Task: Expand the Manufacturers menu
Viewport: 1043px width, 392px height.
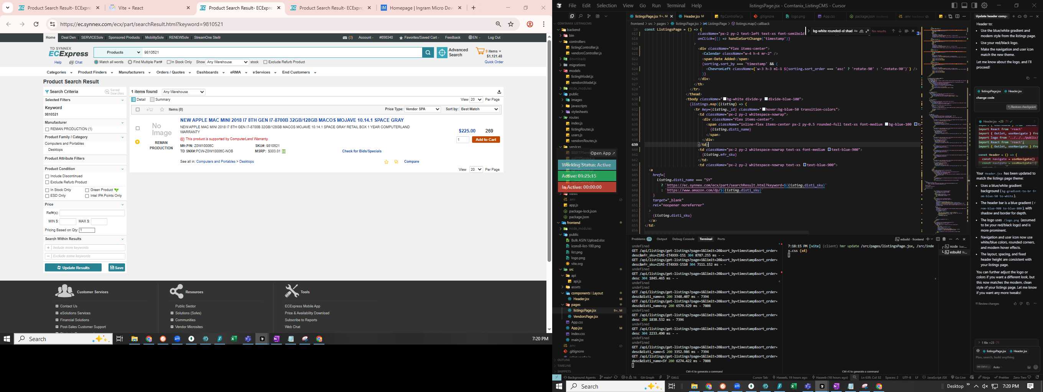Action: point(135,72)
